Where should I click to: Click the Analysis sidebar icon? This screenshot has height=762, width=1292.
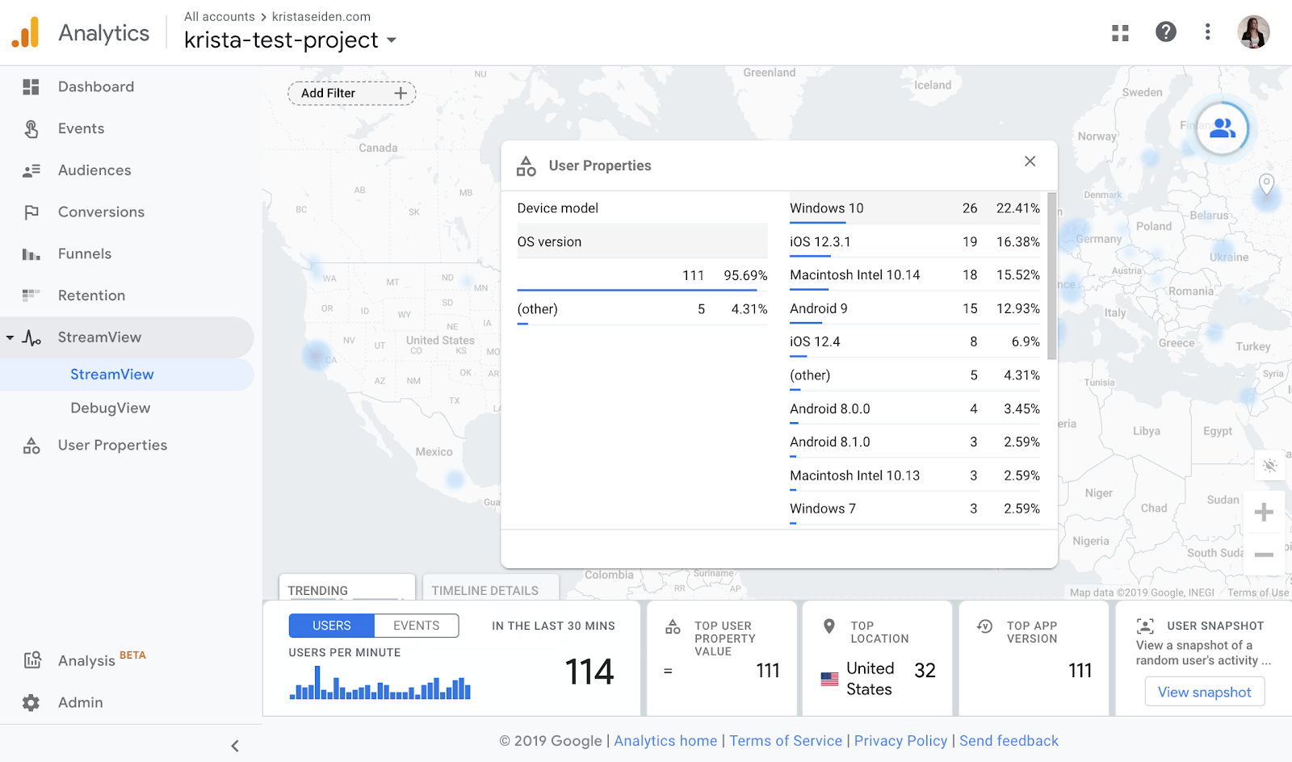pos(32,660)
